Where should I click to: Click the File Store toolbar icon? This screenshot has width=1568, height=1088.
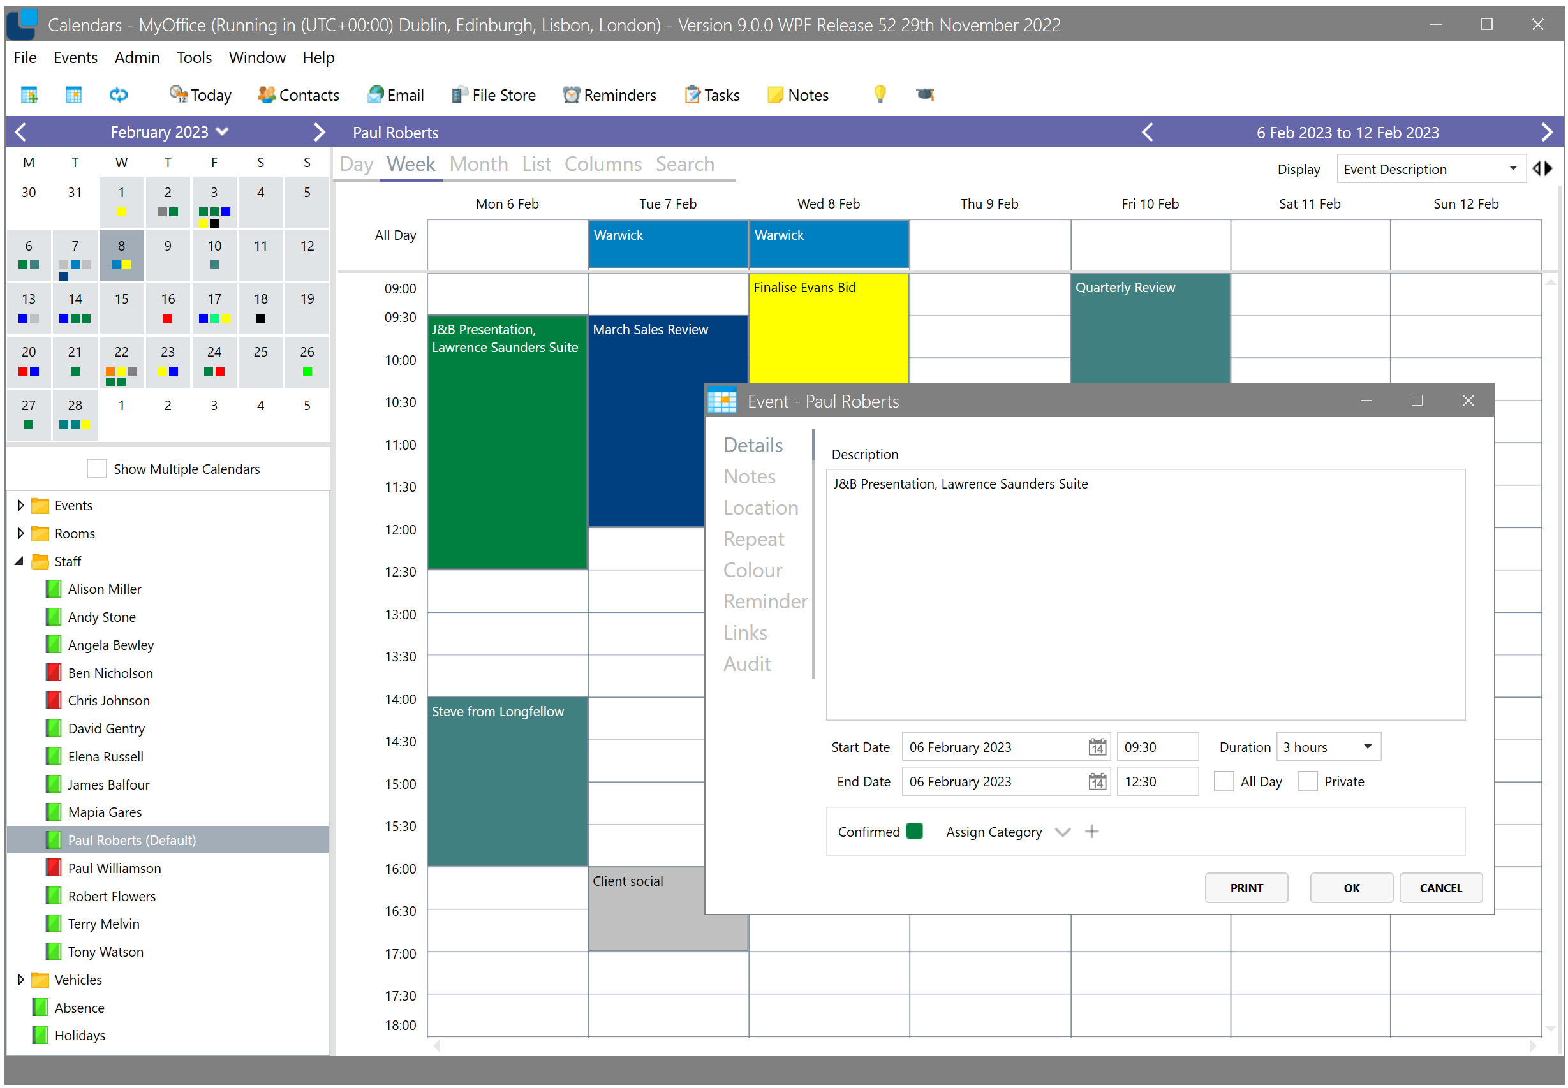point(459,95)
